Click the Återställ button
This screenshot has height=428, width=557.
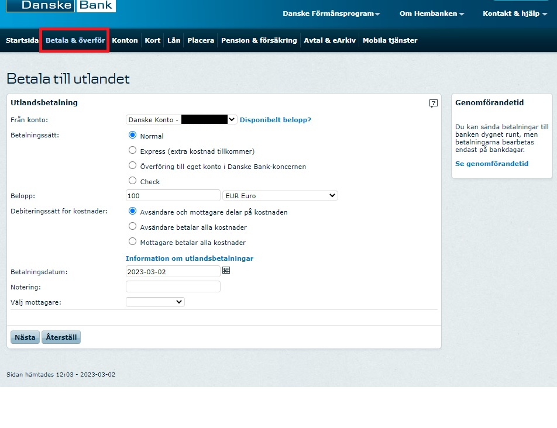[x=61, y=337]
